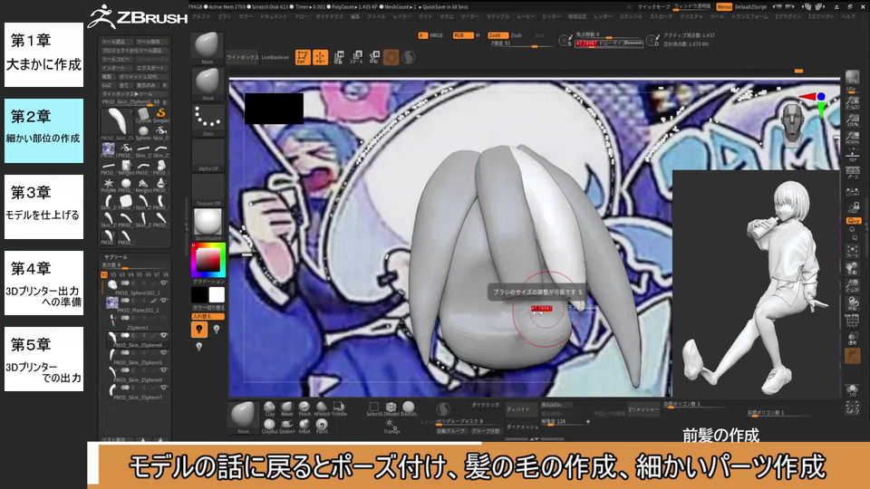Select the Edit mode icon

[303, 57]
